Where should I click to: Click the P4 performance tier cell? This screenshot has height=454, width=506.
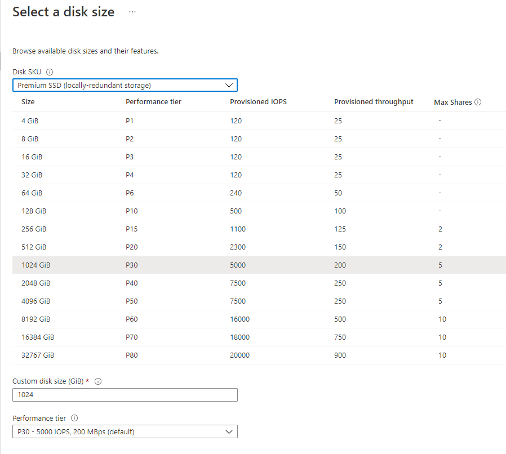tap(130, 175)
